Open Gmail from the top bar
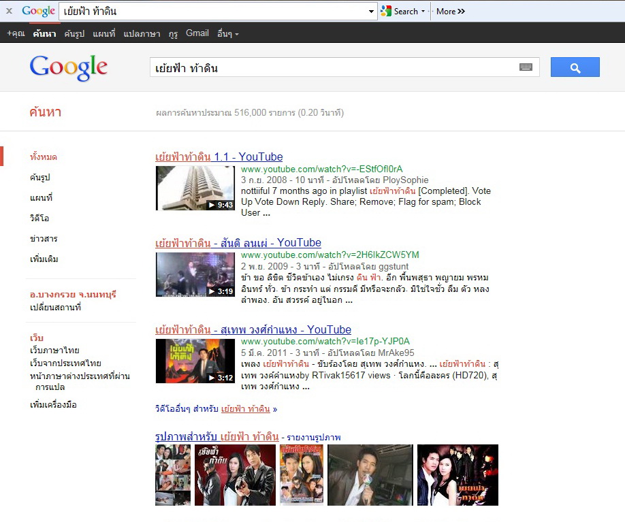Screen dimensions: 625x522 click(197, 33)
